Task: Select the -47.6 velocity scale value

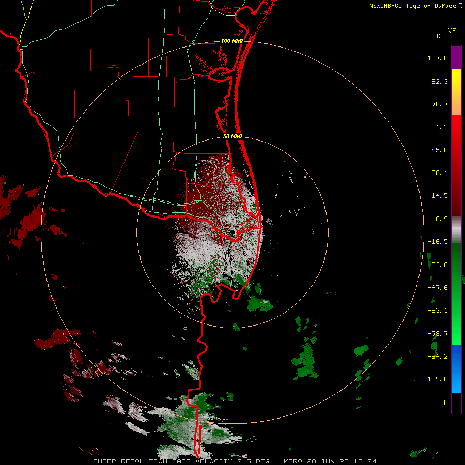Action: coord(438,288)
